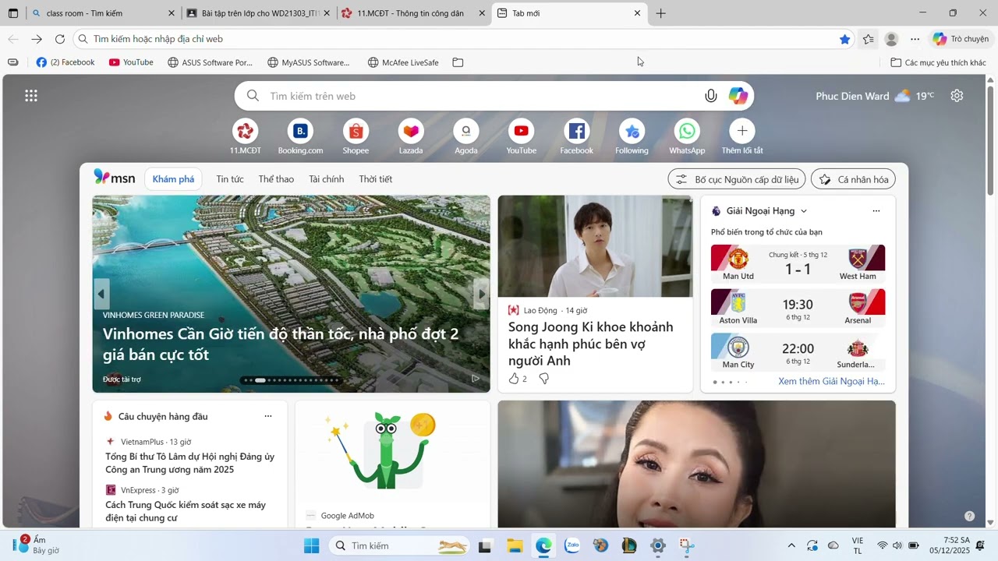998x561 pixels.
Task: Open the WhatsApp quick link
Action: coord(687,137)
